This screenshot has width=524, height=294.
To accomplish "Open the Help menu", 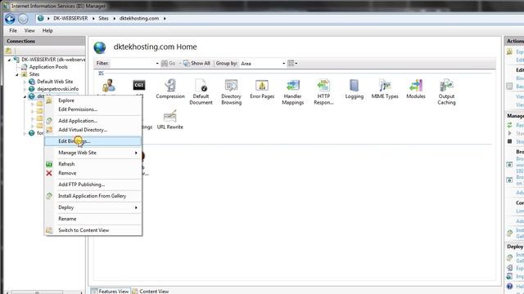I will click(47, 30).
